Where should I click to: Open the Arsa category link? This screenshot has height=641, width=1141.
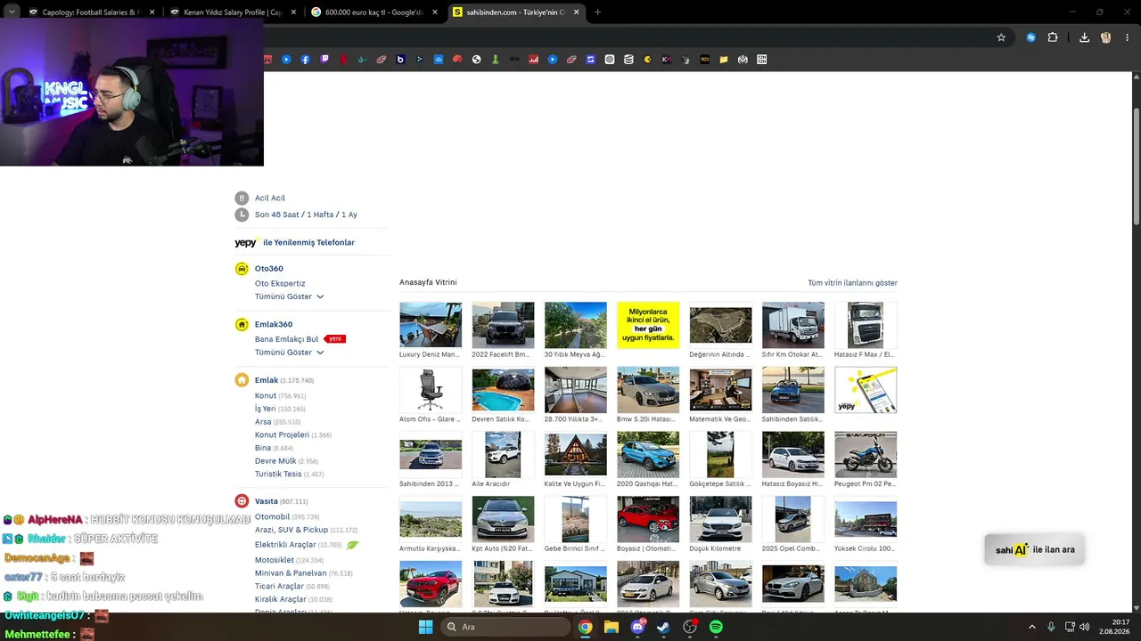(263, 422)
